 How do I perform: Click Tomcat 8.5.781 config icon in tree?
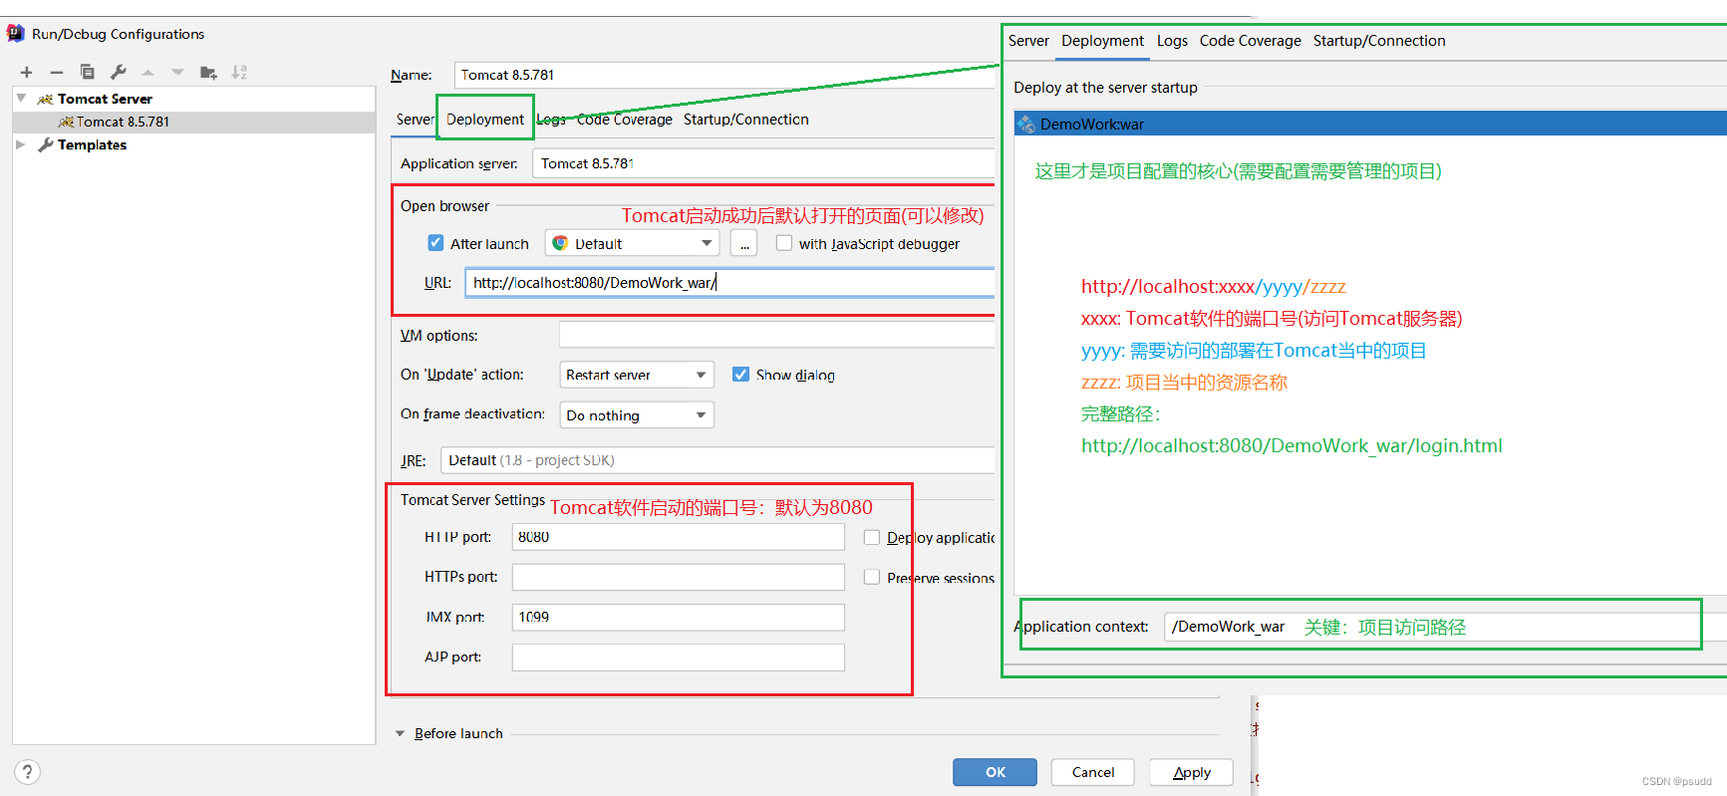click(x=66, y=122)
